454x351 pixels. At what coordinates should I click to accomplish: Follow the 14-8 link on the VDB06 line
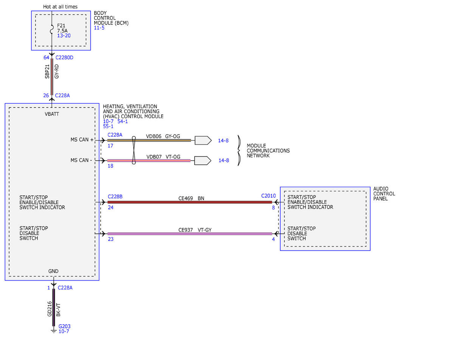click(x=223, y=140)
